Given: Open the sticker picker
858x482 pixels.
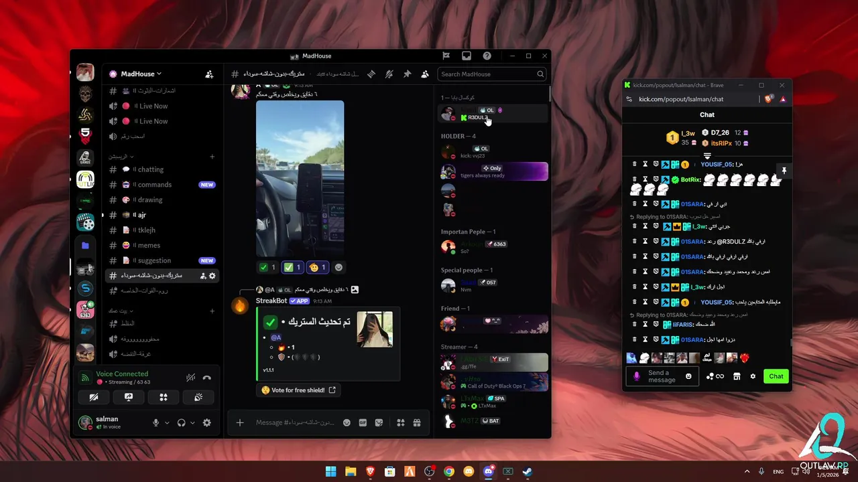Looking at the screenshot, I should click(x=379, y=422).
